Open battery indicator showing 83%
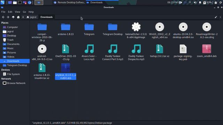The image size is (223, 125). click(x=208, y=2)
